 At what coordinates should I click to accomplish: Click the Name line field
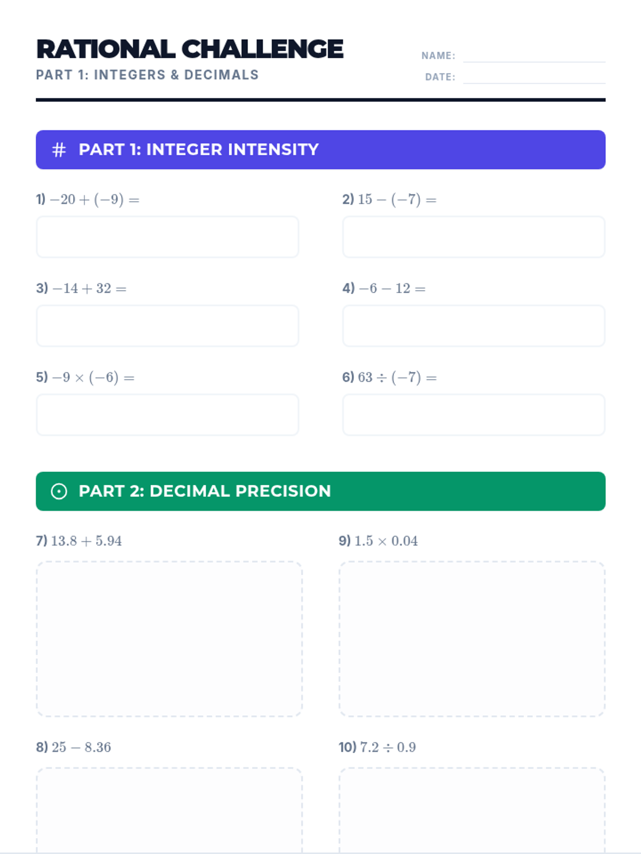click(534, 56)
